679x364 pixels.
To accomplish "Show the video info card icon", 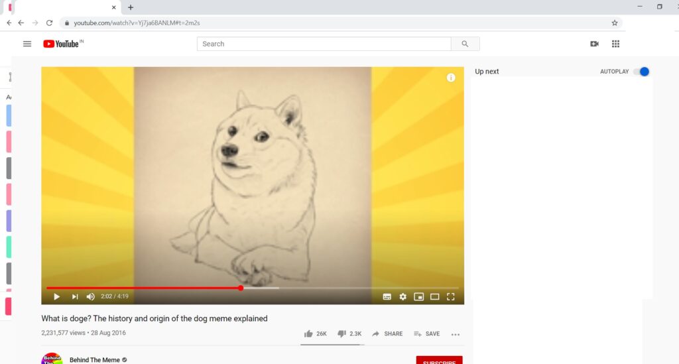I will (451, 78).
